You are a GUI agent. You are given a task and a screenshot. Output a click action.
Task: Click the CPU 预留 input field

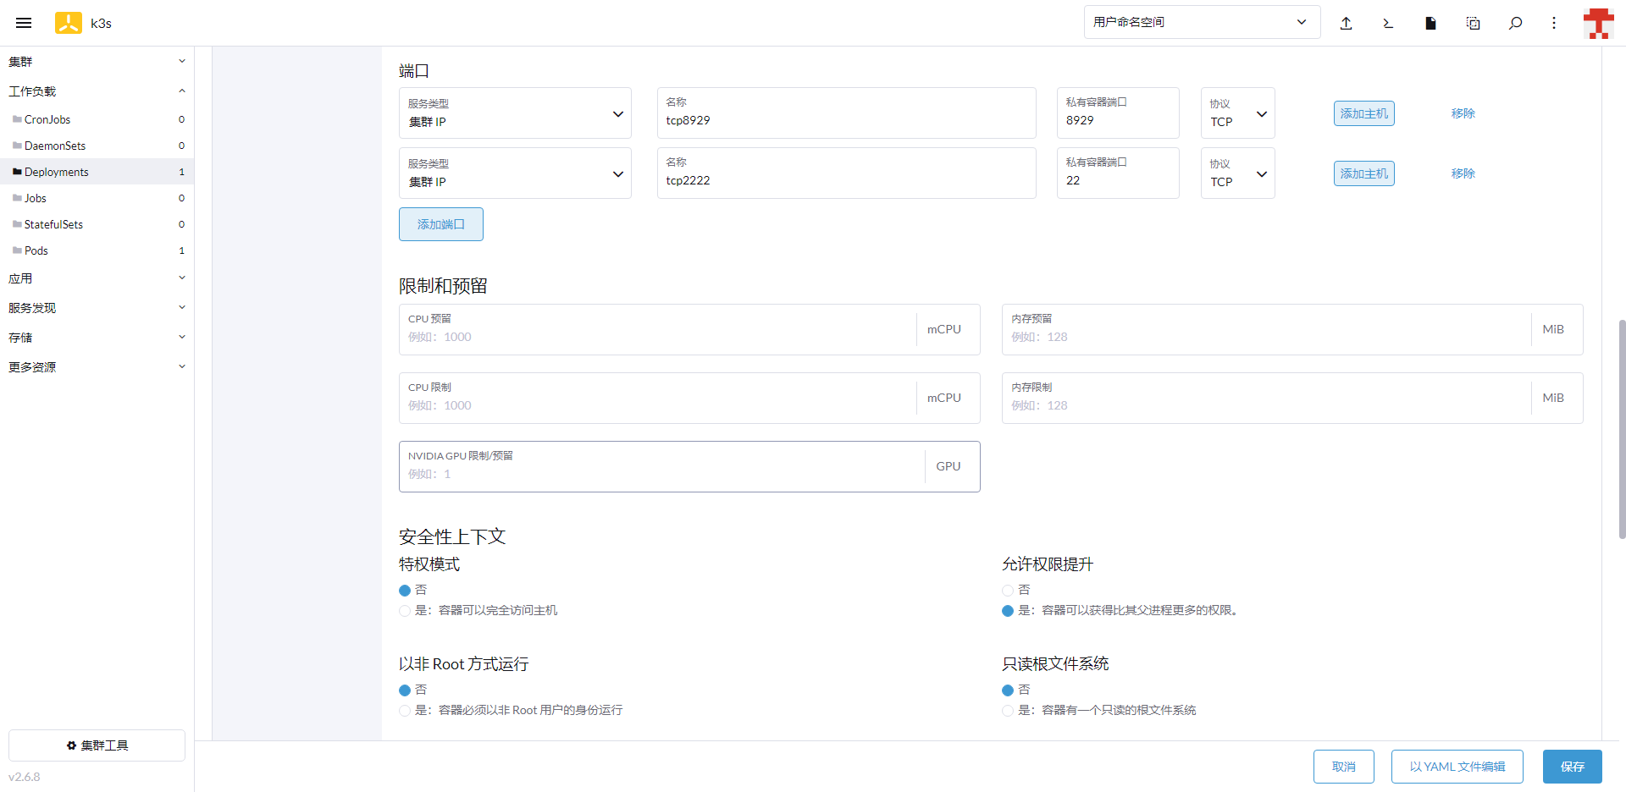[x=657, y=337]
